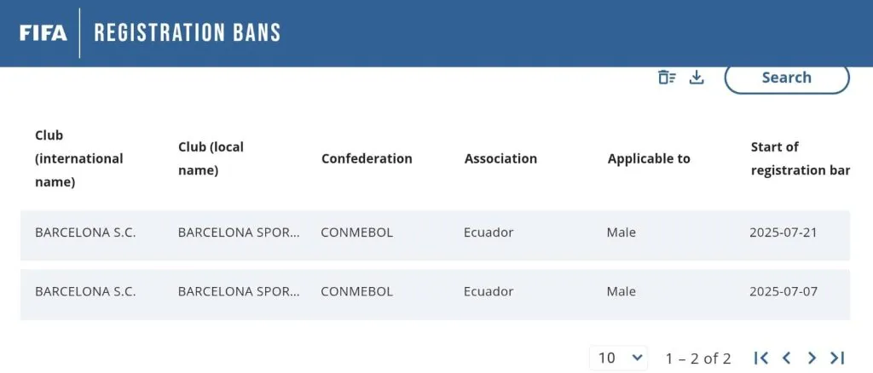The height and width of the screenshot is (373, 873).
Task: Click the Registration Bans page title
Action: [x=187, y=32]
